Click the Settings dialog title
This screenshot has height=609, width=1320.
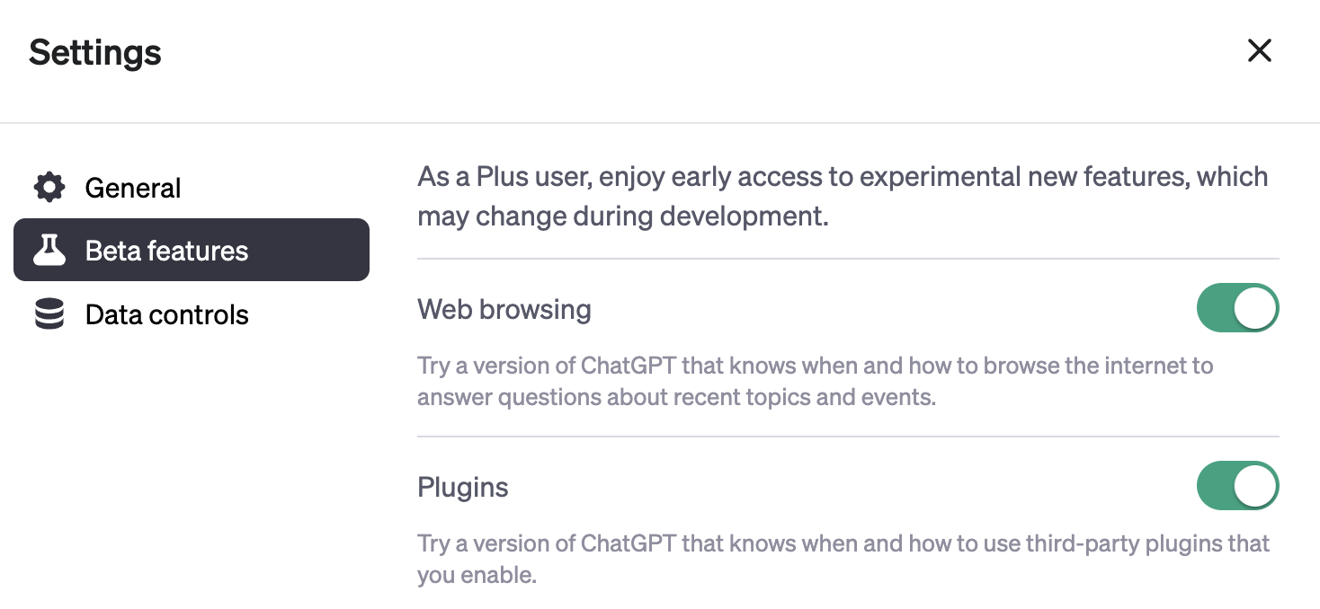pos(94,52)
